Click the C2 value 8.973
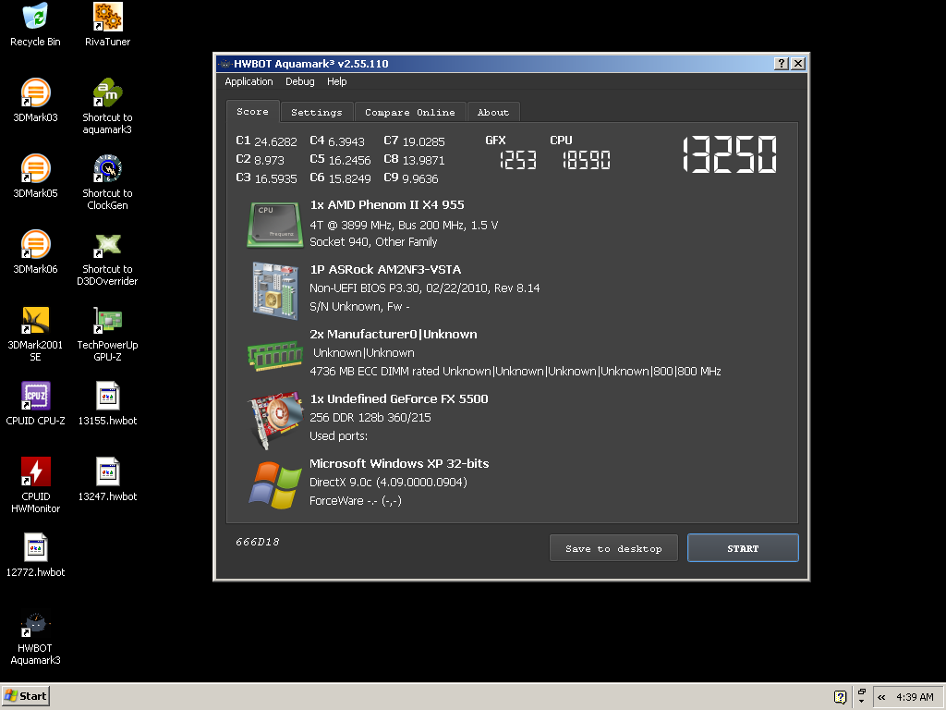The height and width of the screenshot is (710, 946). point(269,160)
